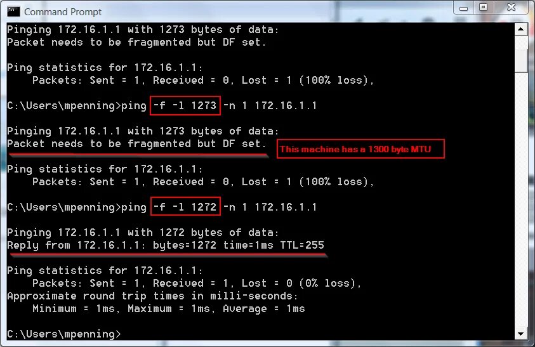Click 'Approximate round trip times in milli-seconds:'
535x347 pixels.
(152, 296)
